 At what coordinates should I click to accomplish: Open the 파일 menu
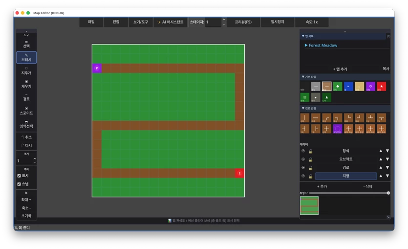click(91, 22)
